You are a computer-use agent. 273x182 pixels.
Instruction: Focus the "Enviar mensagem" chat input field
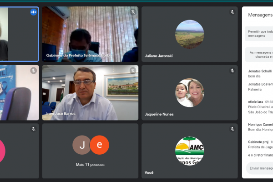[261, 168]
